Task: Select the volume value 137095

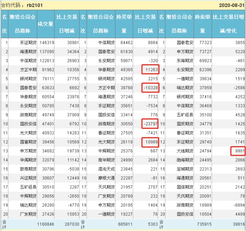Action: click(47, 52)
